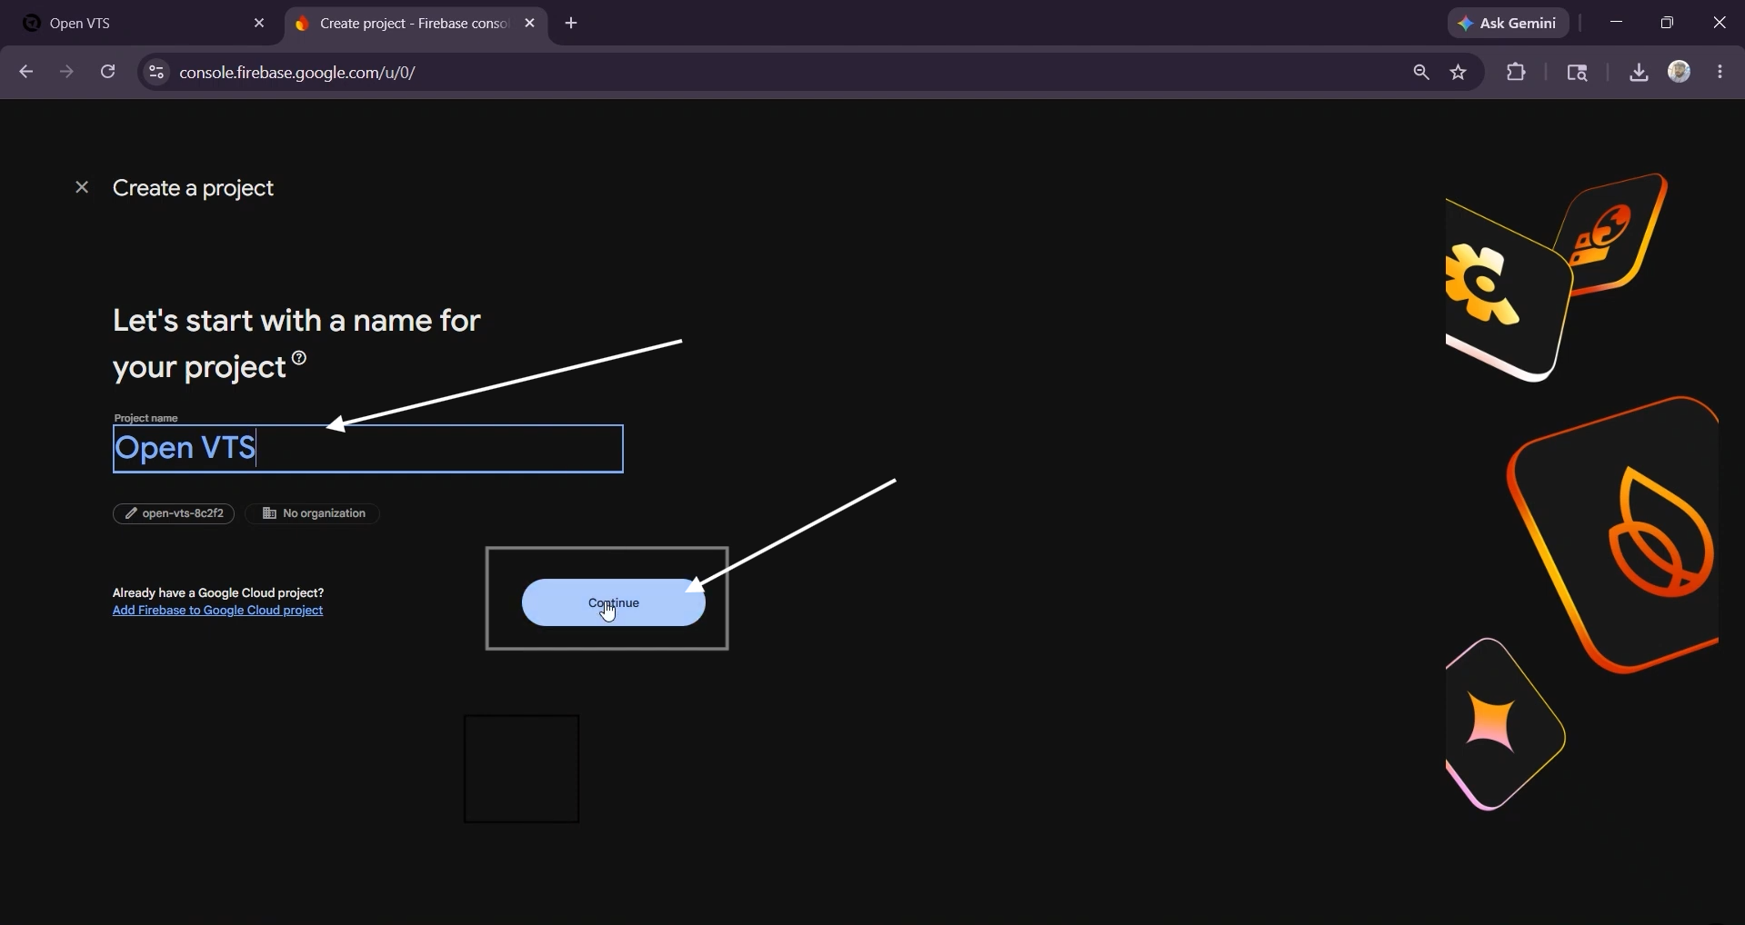Open the zoom magnifier in address bar
This screenshot has height=925, width=1745.
pos(1421,73)
